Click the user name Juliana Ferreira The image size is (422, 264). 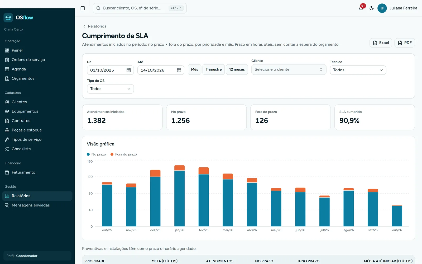coord(403,8)
